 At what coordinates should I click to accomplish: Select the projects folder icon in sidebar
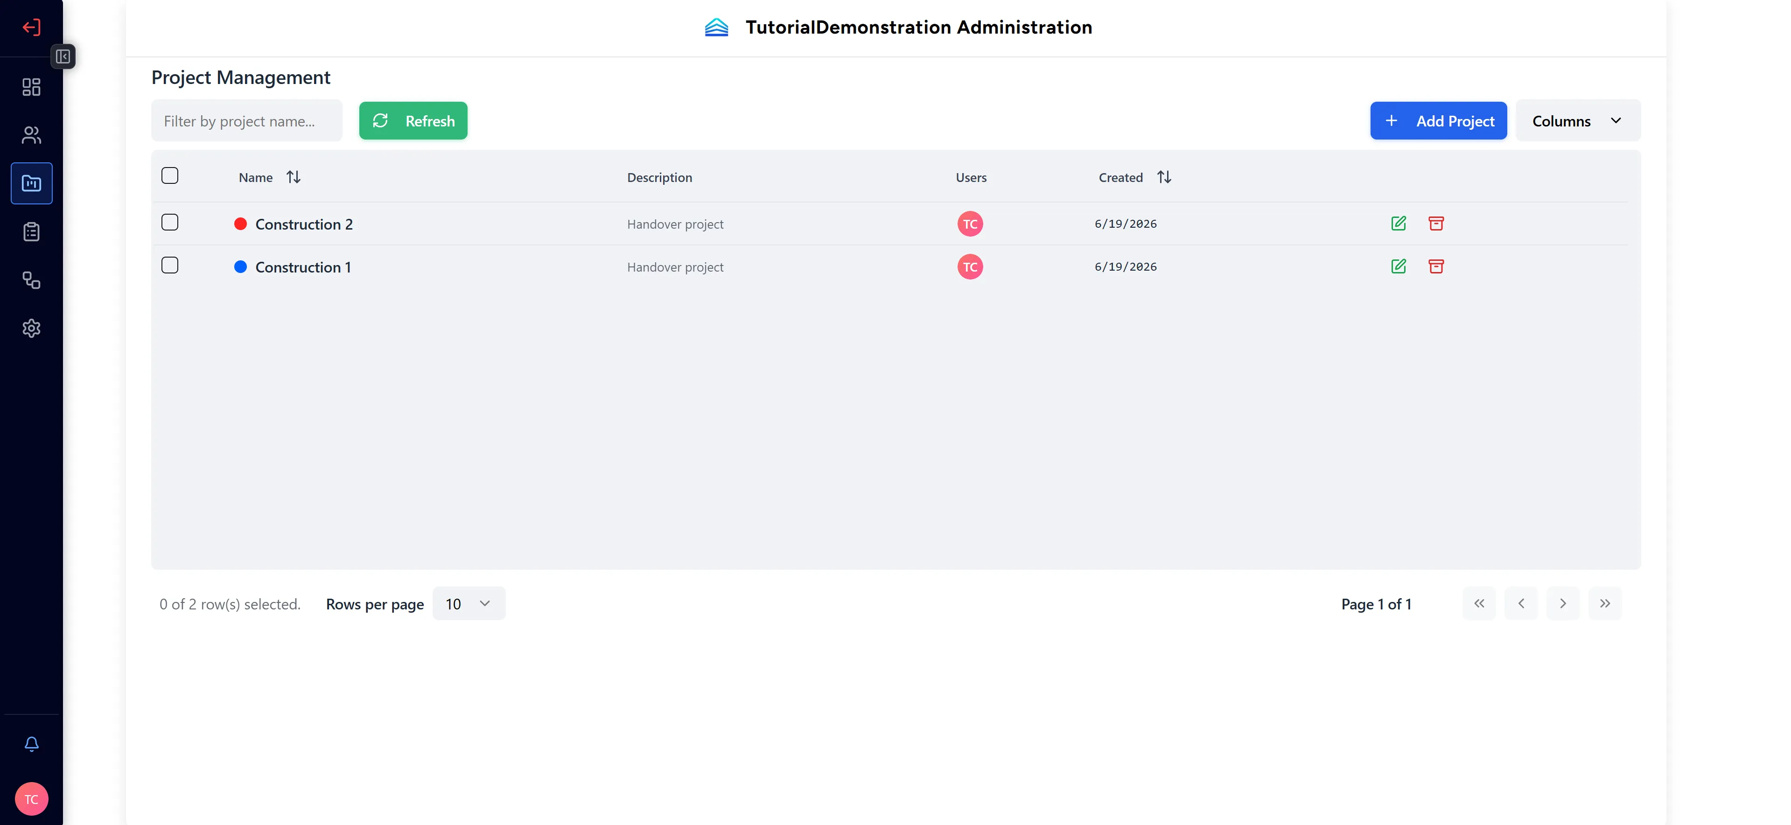pos(31,183)
